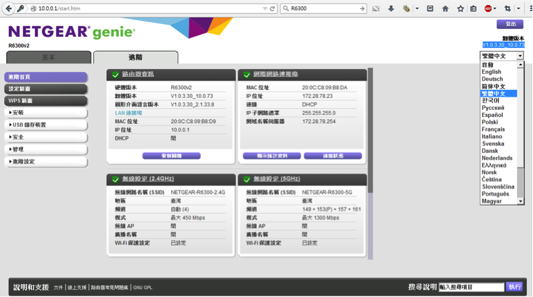533x297 pixels.
Task: Click the green check icon for router info
Action: (x=116, y=75)
